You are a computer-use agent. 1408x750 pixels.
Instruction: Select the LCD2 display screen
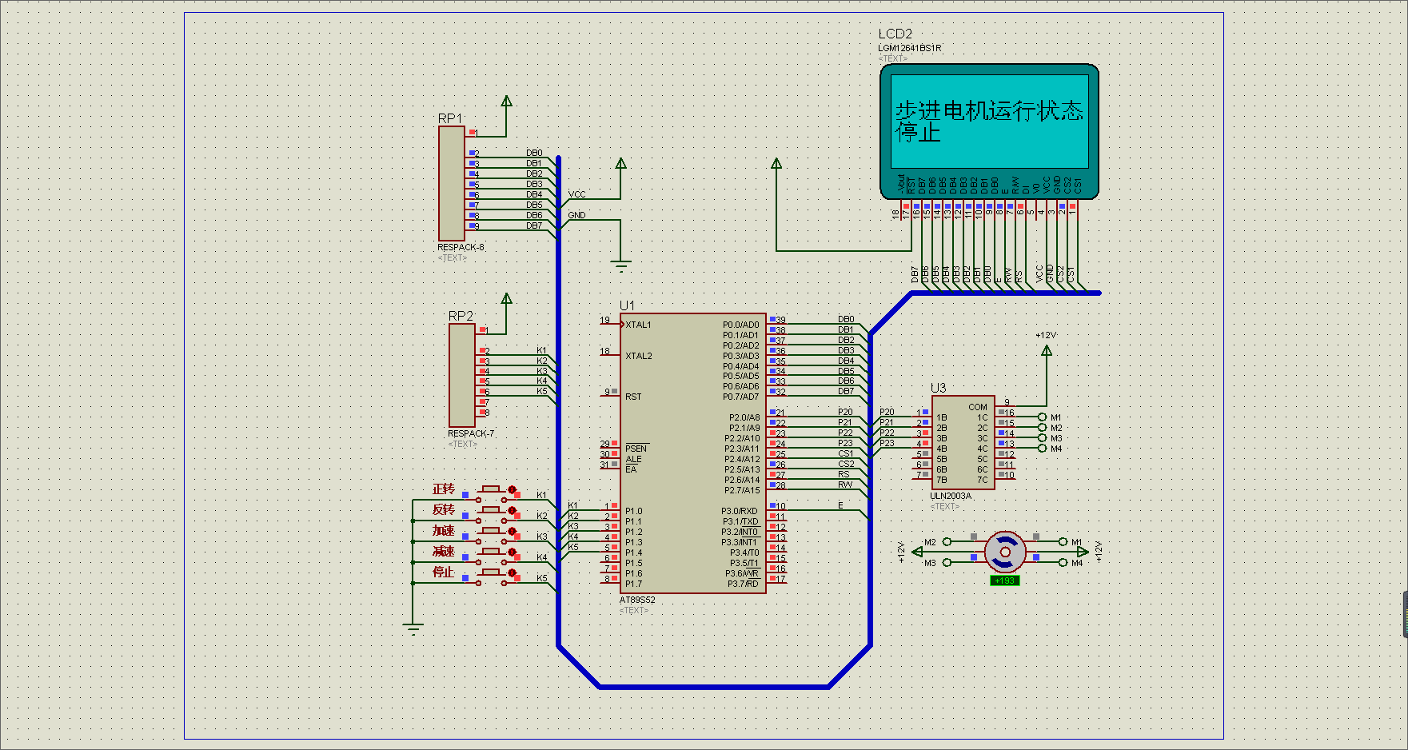point(989,122)
